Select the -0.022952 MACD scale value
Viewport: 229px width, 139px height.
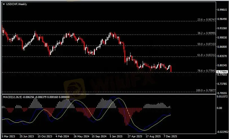point(221,132)
